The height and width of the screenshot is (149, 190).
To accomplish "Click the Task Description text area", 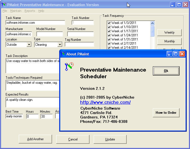I will tap(32, 66).
